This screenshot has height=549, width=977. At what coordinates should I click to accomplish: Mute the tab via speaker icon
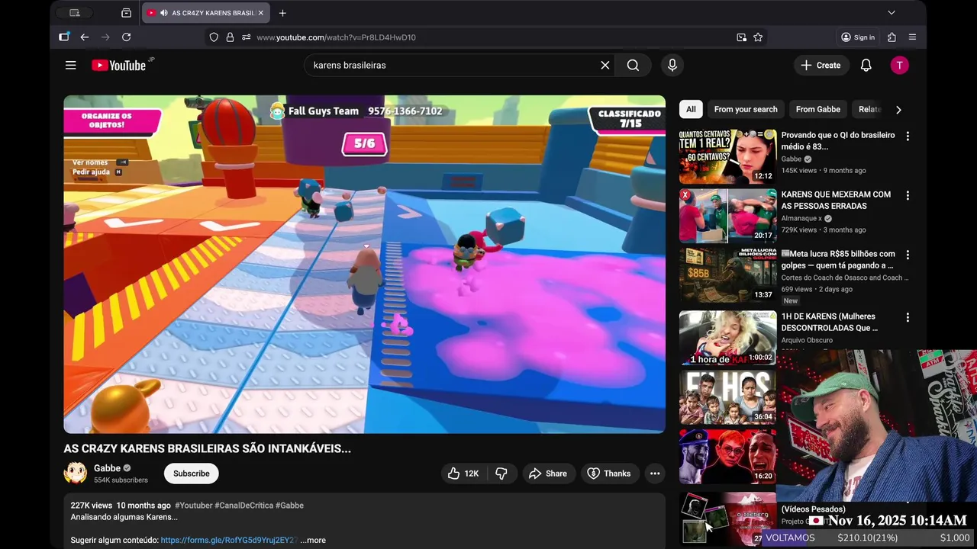[164, 13]
